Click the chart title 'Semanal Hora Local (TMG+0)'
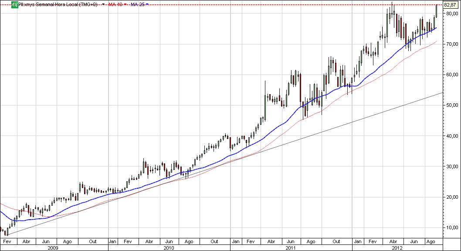Image resolution: width=461 pixels, height=251 pixels. (x=66, y=5)
